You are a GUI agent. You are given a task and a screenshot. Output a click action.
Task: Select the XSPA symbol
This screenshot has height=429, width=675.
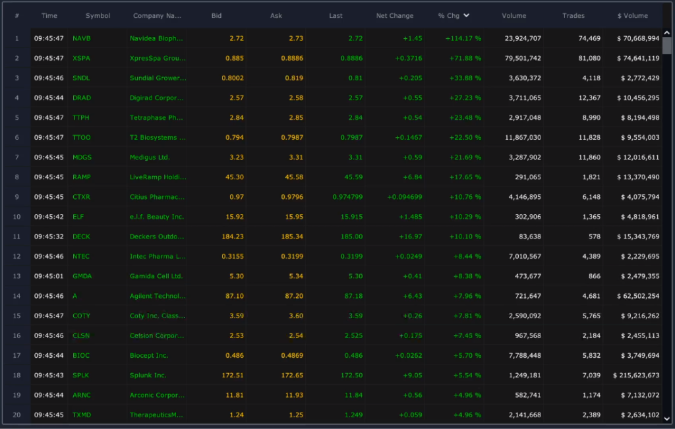point(81,58)
